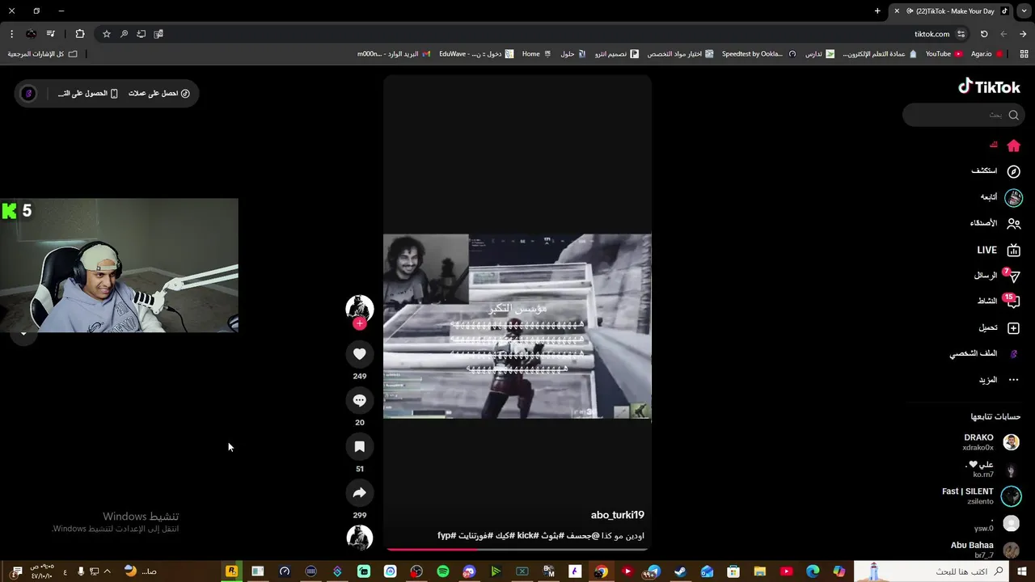This screenshot has height=582, width=1035.
Task: Open the creator's avatar above follow badge
Action: (x=360, y=308)
